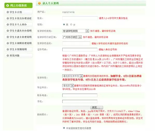The width and height of the screenshot is (155, 131).
Task: Click the bullet icon beside 学生卡遗失补办说明
Action: (8, 31)
